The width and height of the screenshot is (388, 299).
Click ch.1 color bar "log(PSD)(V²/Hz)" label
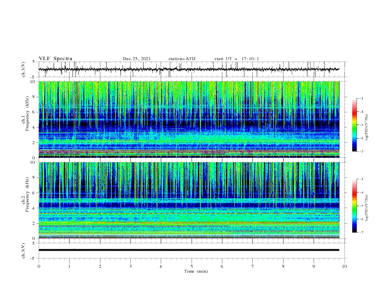click(x=366, y=128)
